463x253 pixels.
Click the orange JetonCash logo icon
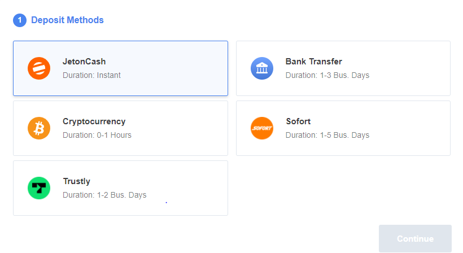coord(39,68)
